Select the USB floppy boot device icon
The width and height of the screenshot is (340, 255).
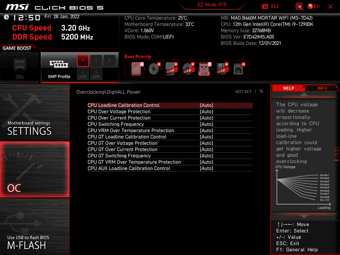(222, 69)
